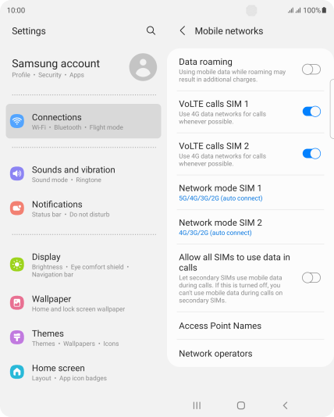Tap the home navigation button
334x417 pixels.
[x=240, y=405]
